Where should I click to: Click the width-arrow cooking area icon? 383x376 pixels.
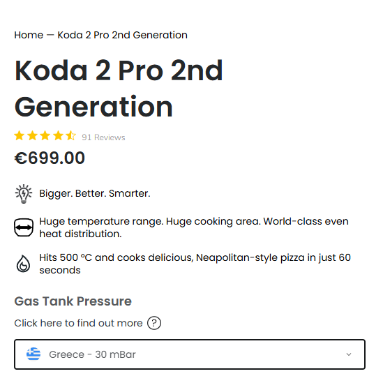[24, 227]
